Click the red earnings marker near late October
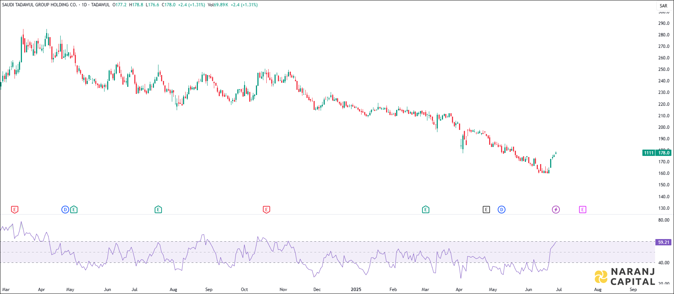This screenshot has height=294, width=674. 266,210
